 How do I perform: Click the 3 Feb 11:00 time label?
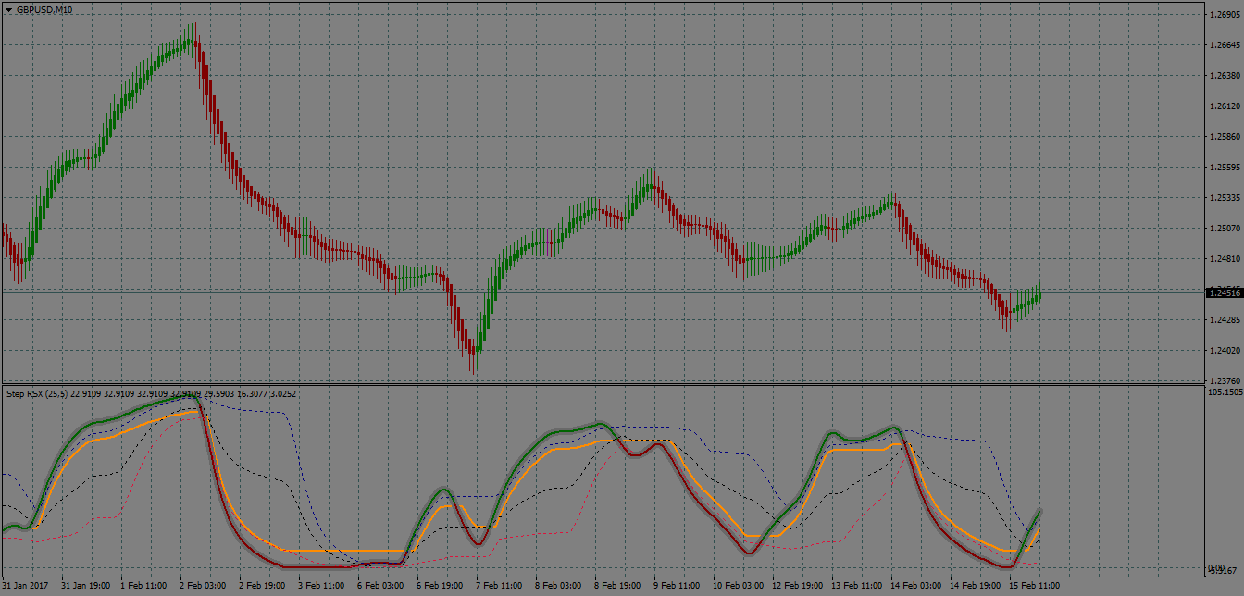pos(321,586)
